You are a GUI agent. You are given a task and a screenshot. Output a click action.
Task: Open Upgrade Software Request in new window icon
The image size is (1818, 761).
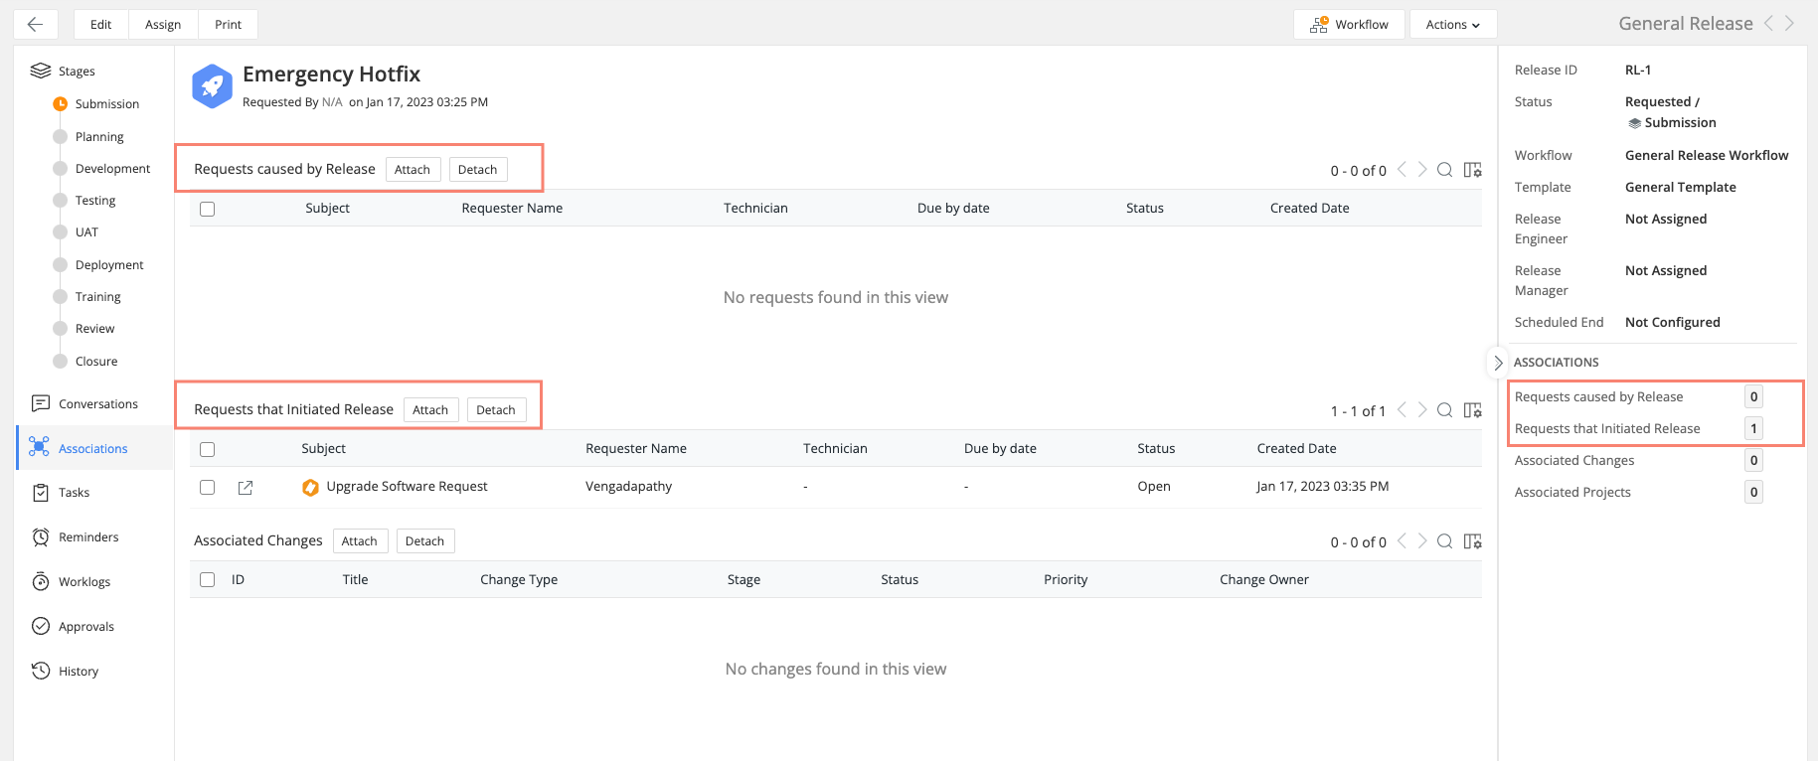246,487
